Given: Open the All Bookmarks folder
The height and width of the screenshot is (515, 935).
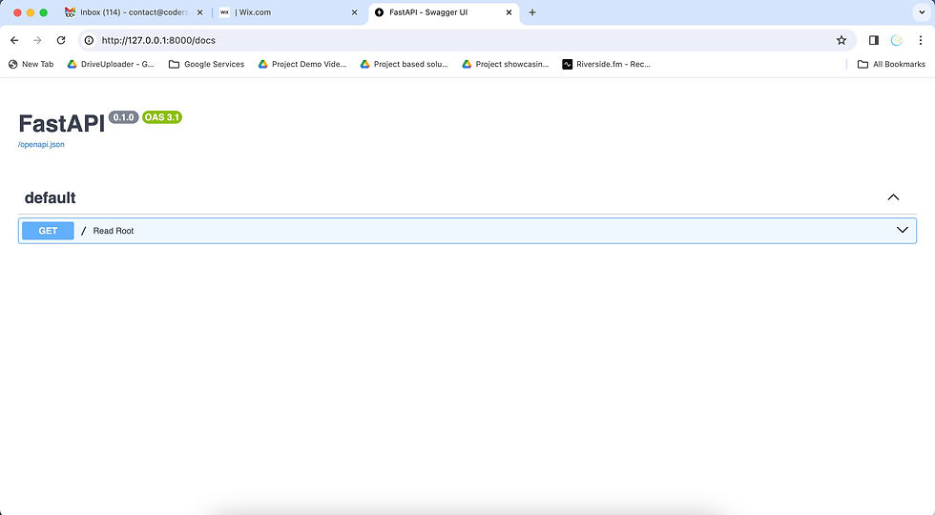Looking at the screenshot, I should tap(891, 64).
